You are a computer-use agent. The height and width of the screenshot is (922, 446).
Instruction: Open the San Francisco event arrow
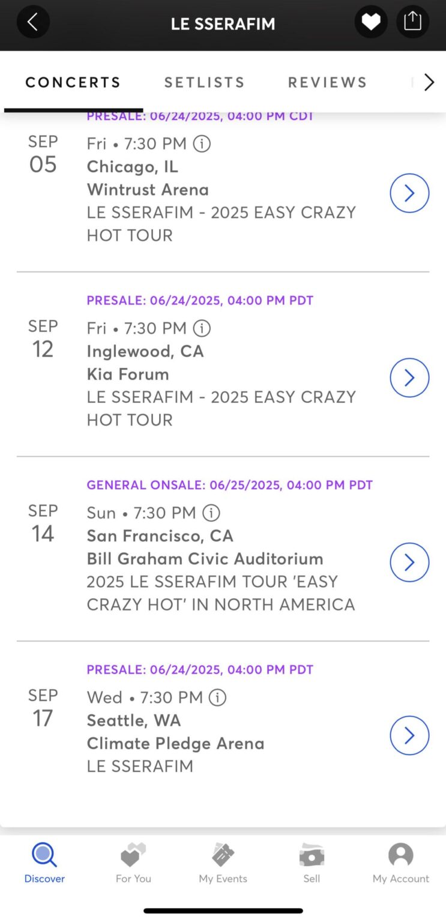(409, 562)
